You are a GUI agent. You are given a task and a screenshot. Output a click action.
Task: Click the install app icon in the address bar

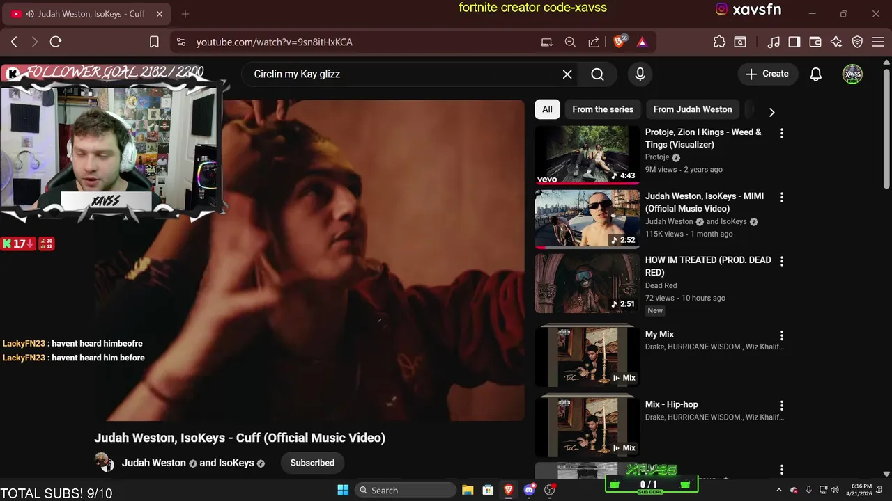click(x=547, y=42)
